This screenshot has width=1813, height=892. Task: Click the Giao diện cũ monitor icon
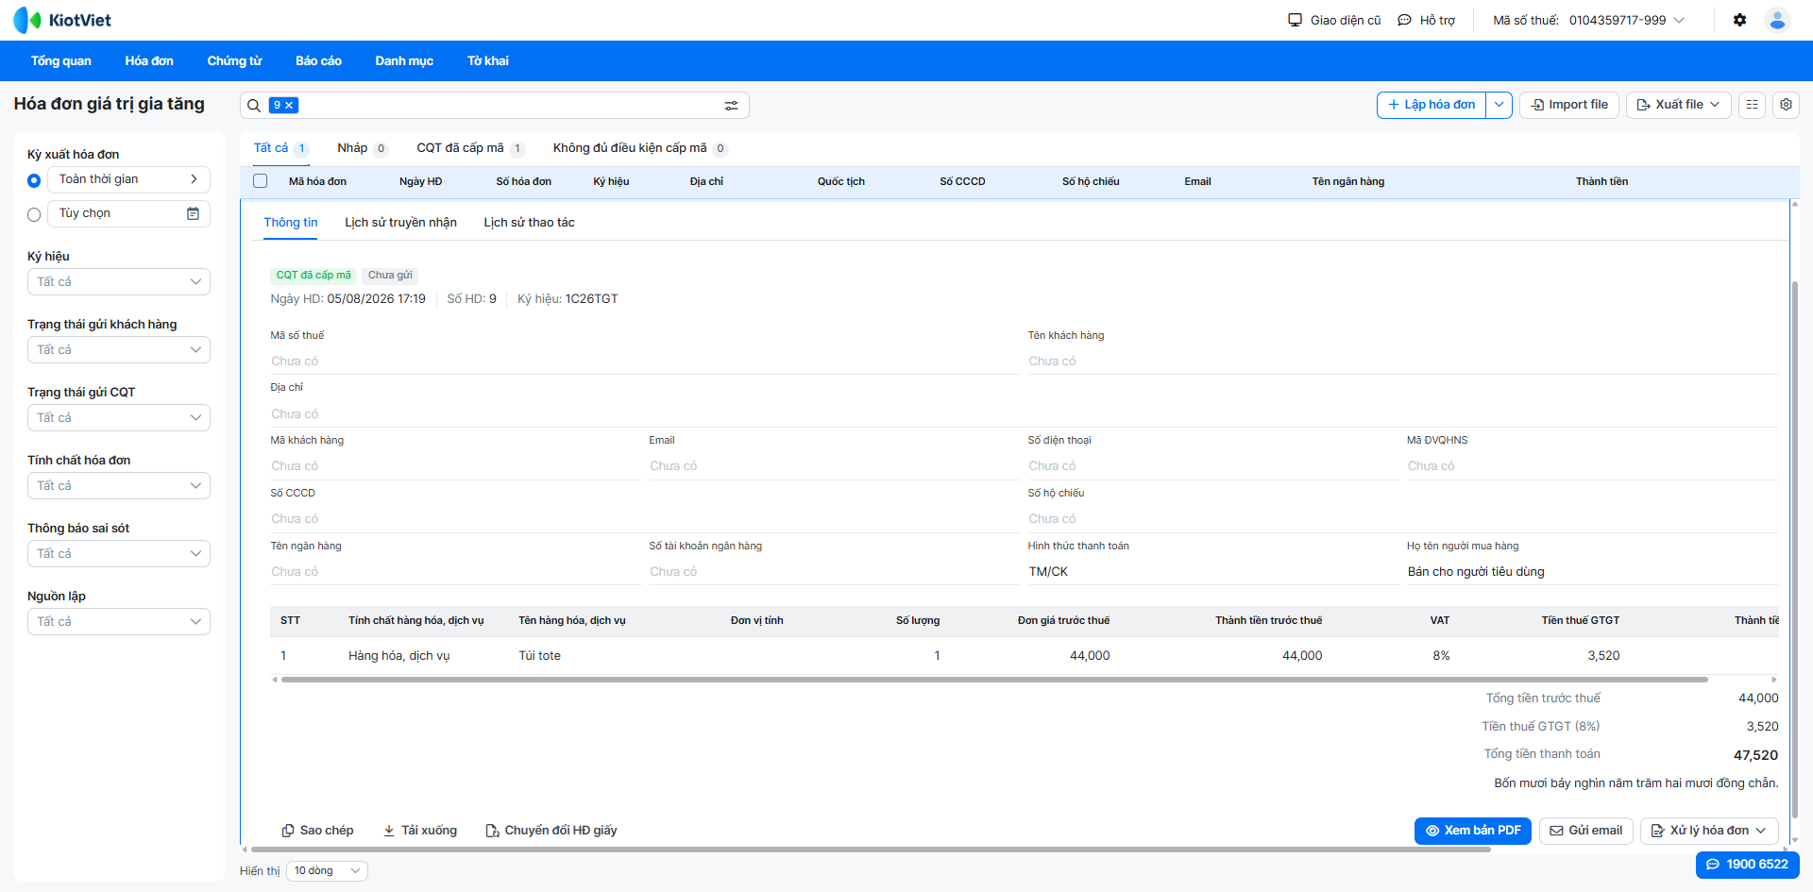pos(1295,20)
